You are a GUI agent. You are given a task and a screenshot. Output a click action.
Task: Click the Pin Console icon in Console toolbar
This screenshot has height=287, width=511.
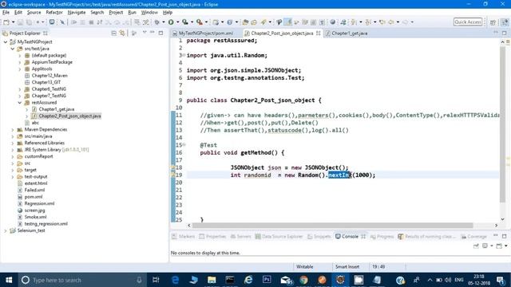tap(476, 246)
